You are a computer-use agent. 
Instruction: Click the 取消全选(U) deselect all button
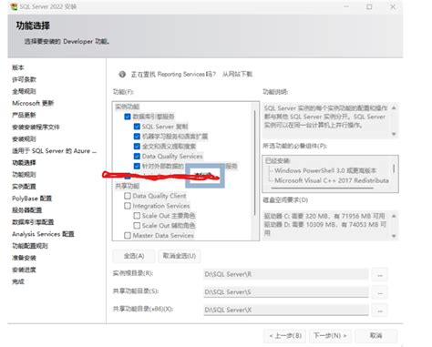coord(180,256)
